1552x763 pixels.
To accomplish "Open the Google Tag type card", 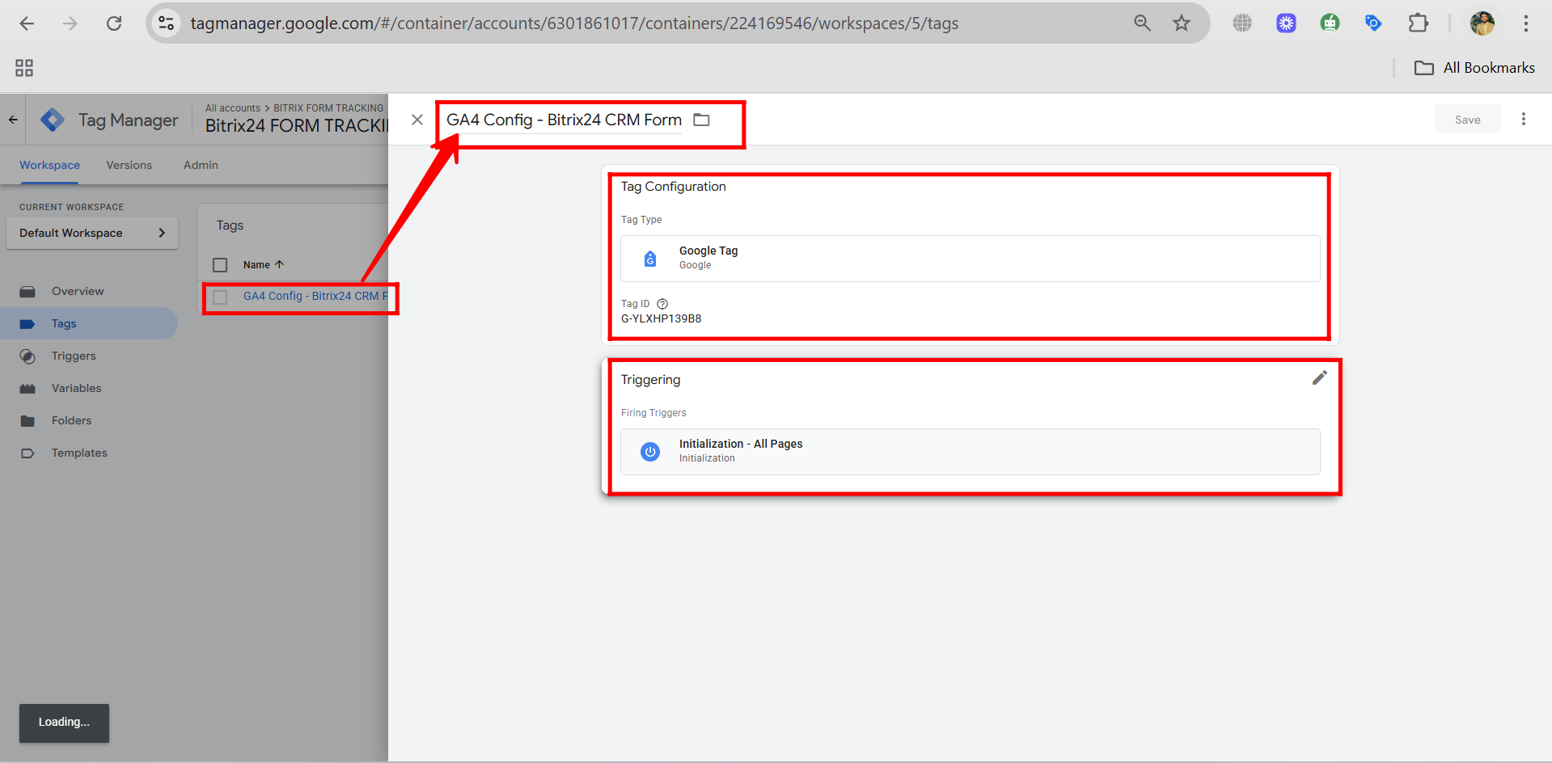I will [x=970, y=259].
